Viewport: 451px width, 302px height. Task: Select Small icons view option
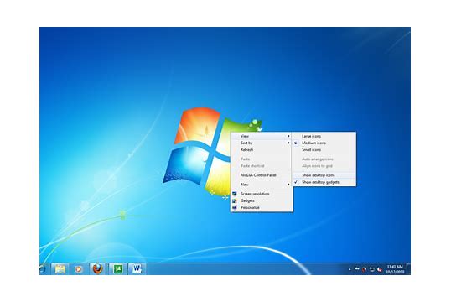[x=324, y=149]
